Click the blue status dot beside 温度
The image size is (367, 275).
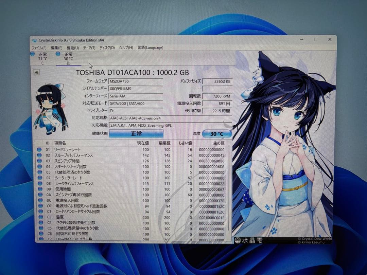(39, 217)
